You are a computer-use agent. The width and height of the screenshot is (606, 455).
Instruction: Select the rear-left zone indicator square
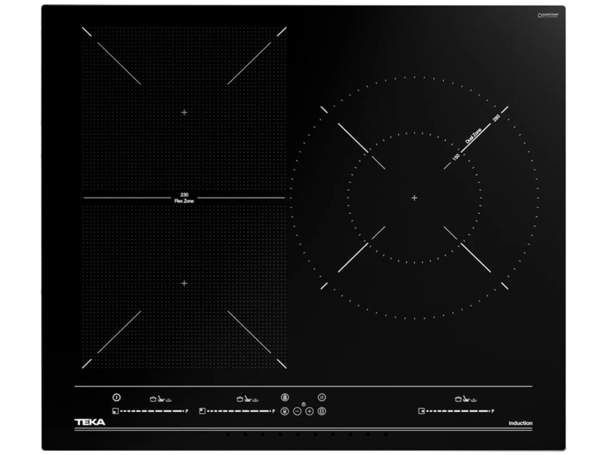pyautogui.click(x=202, y=412)
